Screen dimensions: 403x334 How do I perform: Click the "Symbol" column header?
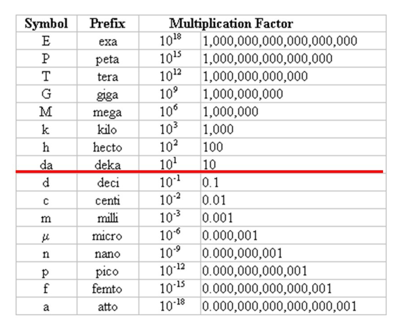46,24
